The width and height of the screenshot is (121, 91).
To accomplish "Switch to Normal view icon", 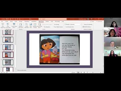I will (x=78, y=73).
